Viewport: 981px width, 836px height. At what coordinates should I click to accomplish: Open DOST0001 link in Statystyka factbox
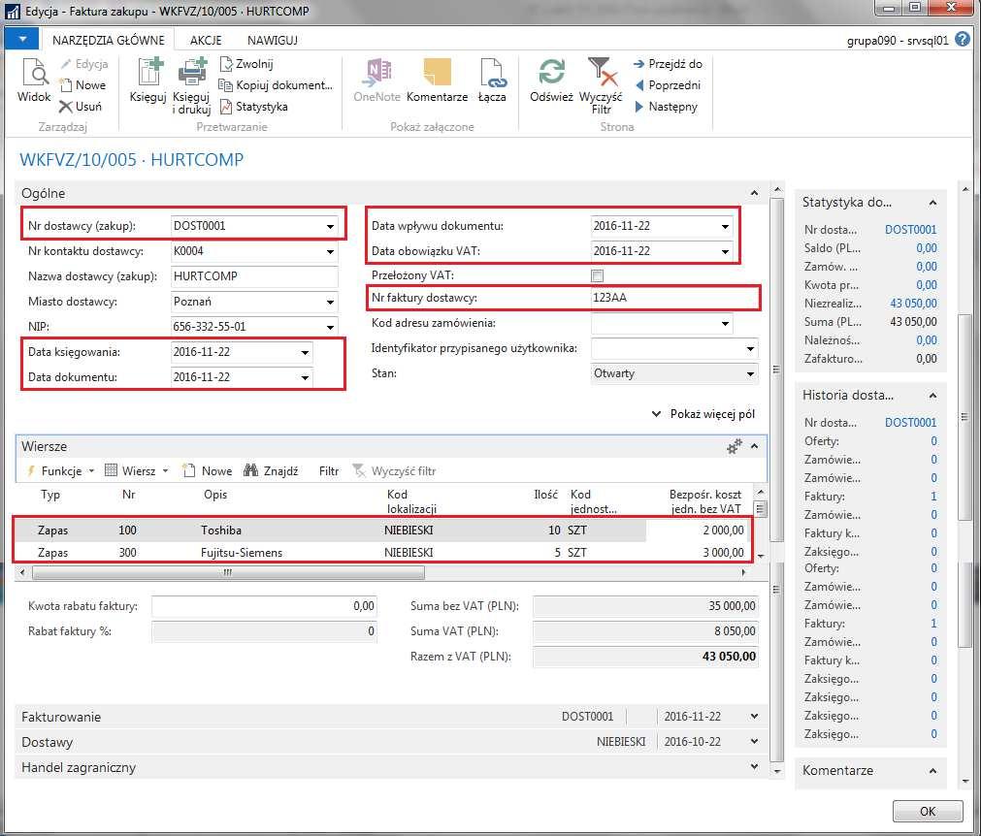(x=910, y=230)
